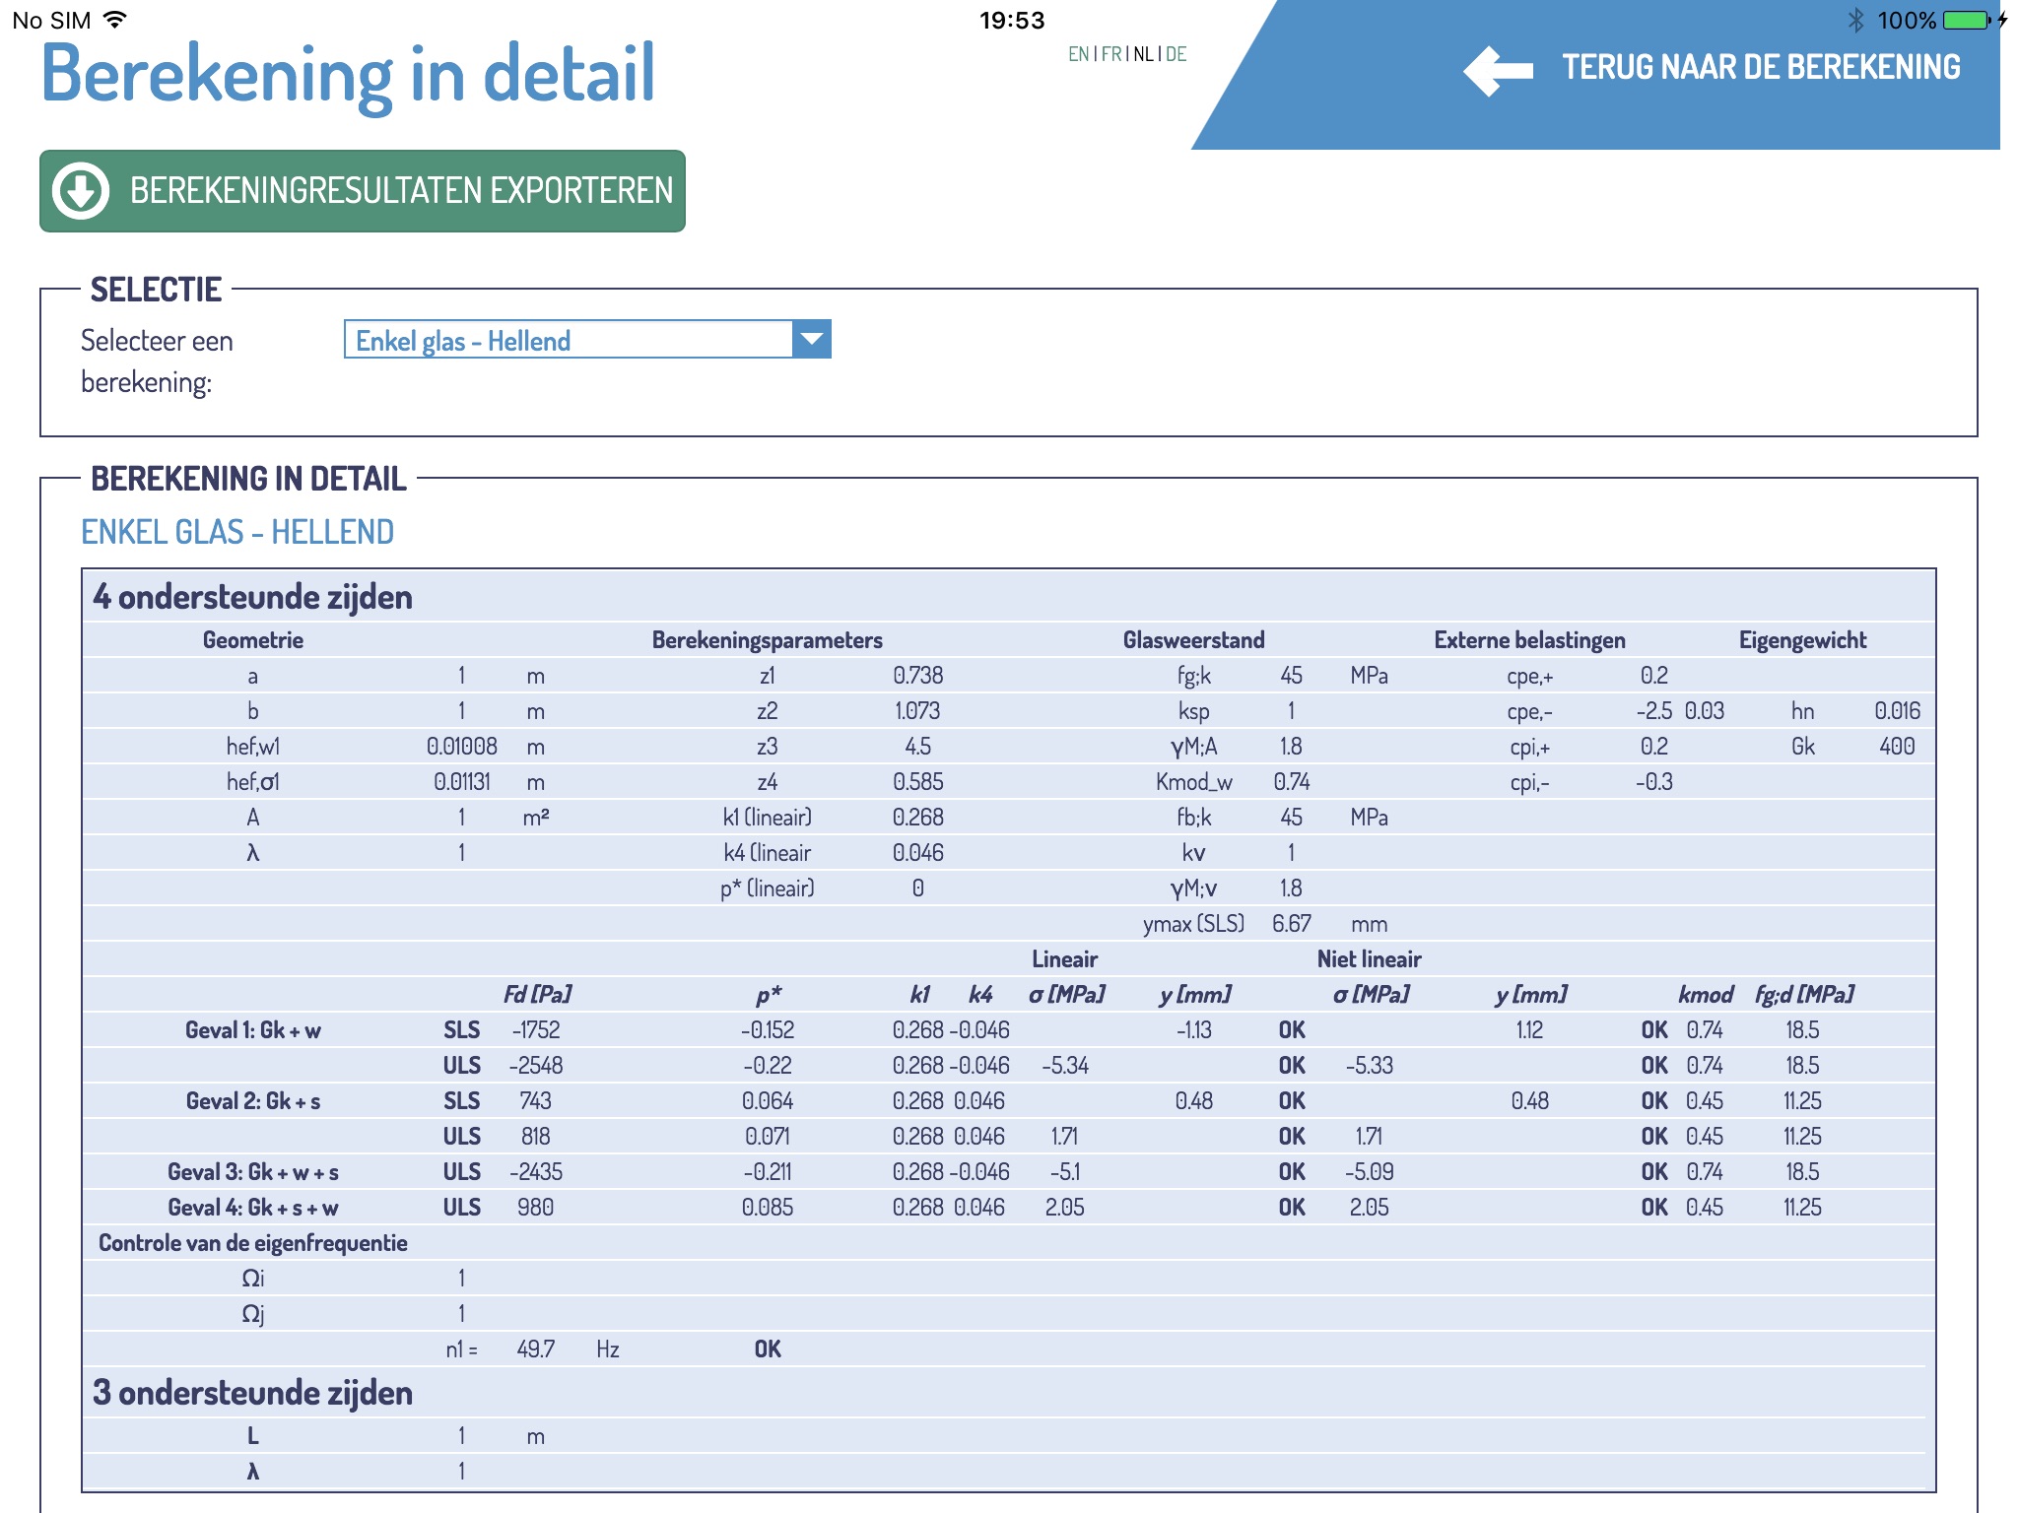Switch language to FR
The image size is (2018, 1513).
point(1111,54)
